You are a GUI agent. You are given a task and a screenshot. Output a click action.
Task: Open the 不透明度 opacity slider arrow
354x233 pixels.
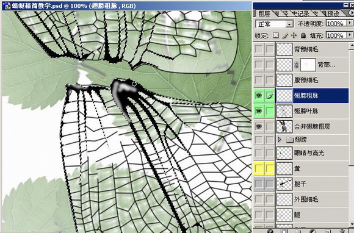coord(350,23)
